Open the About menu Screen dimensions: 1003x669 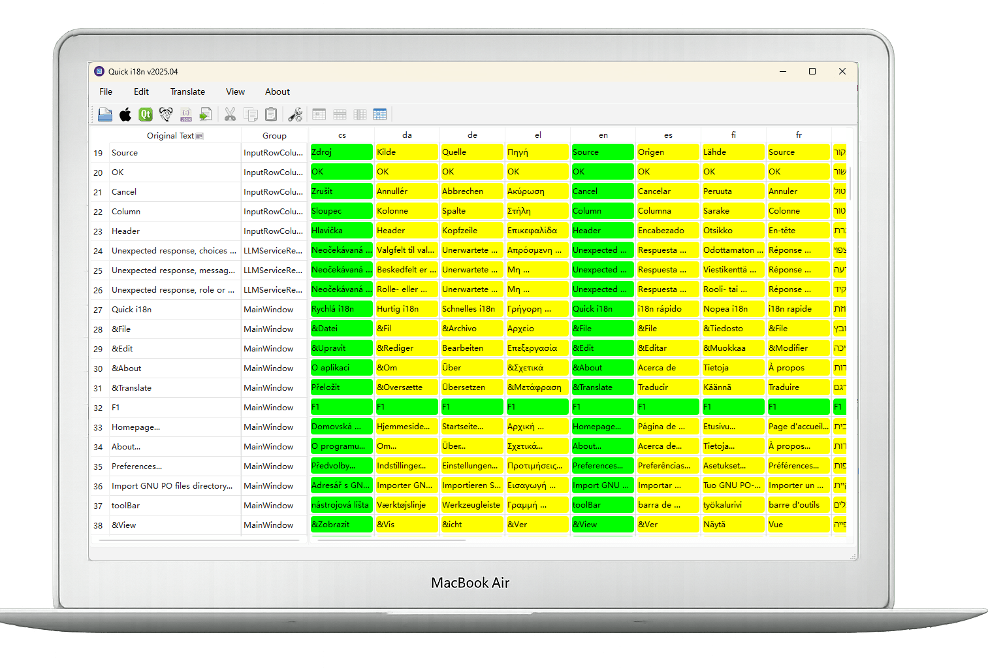278,91
